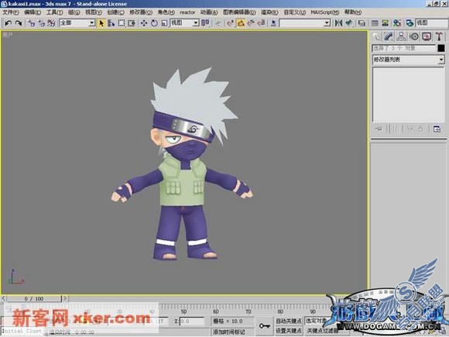The image size is (449, 337).
Task: Step the time slider left with its arrow
Action: click(x=3, y=298)
